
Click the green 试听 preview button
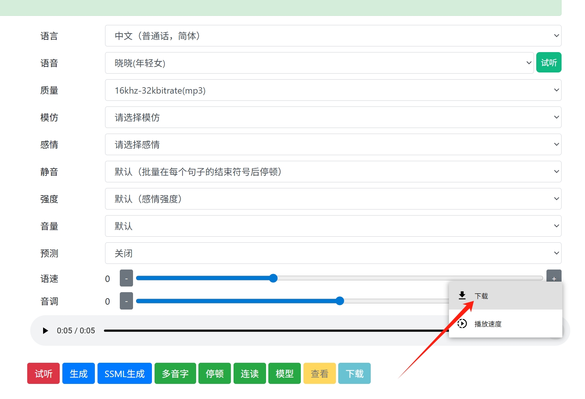548,62
